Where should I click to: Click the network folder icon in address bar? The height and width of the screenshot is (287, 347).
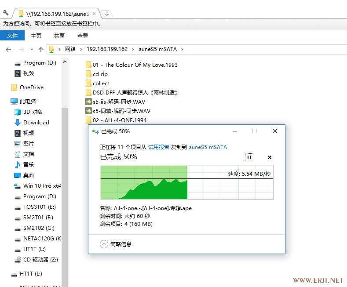click(x=51, y=49)
